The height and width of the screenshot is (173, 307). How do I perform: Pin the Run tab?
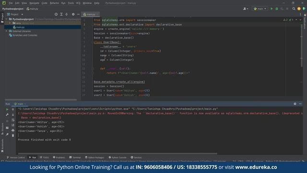click(7, 135)
